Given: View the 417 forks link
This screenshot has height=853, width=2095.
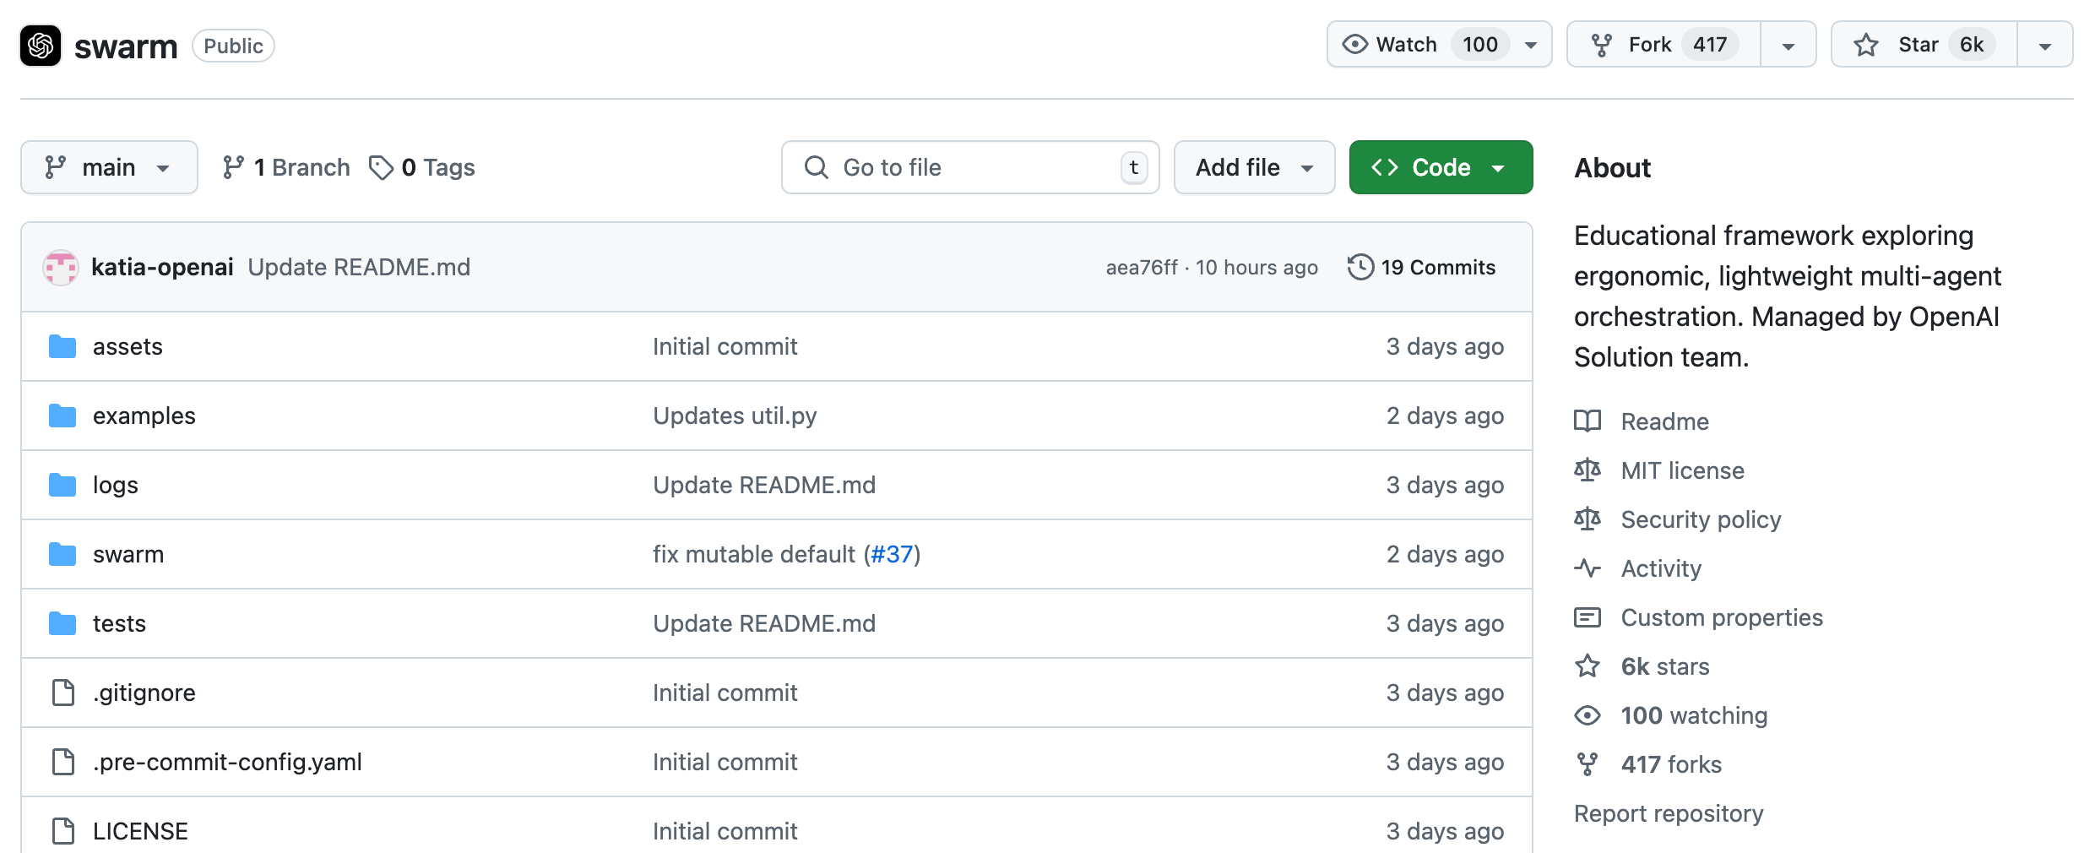Looking at the screenshot, I should (1671, 764).
